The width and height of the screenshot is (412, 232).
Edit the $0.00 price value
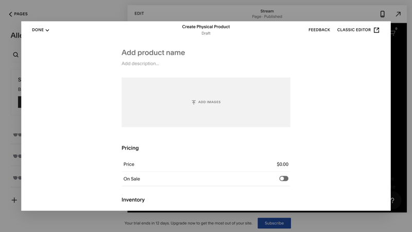[x=282, y=164]
